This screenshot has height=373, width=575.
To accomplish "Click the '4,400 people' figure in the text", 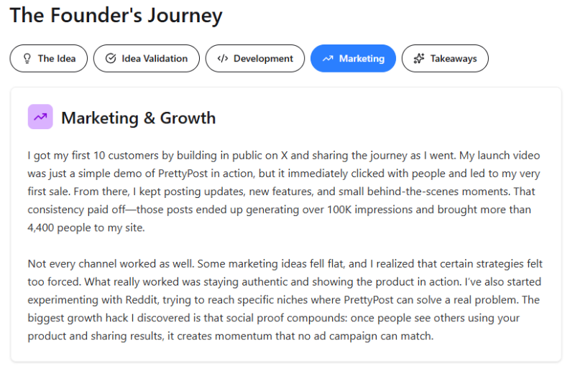I will pyautogui.click(x=59, y=228).
